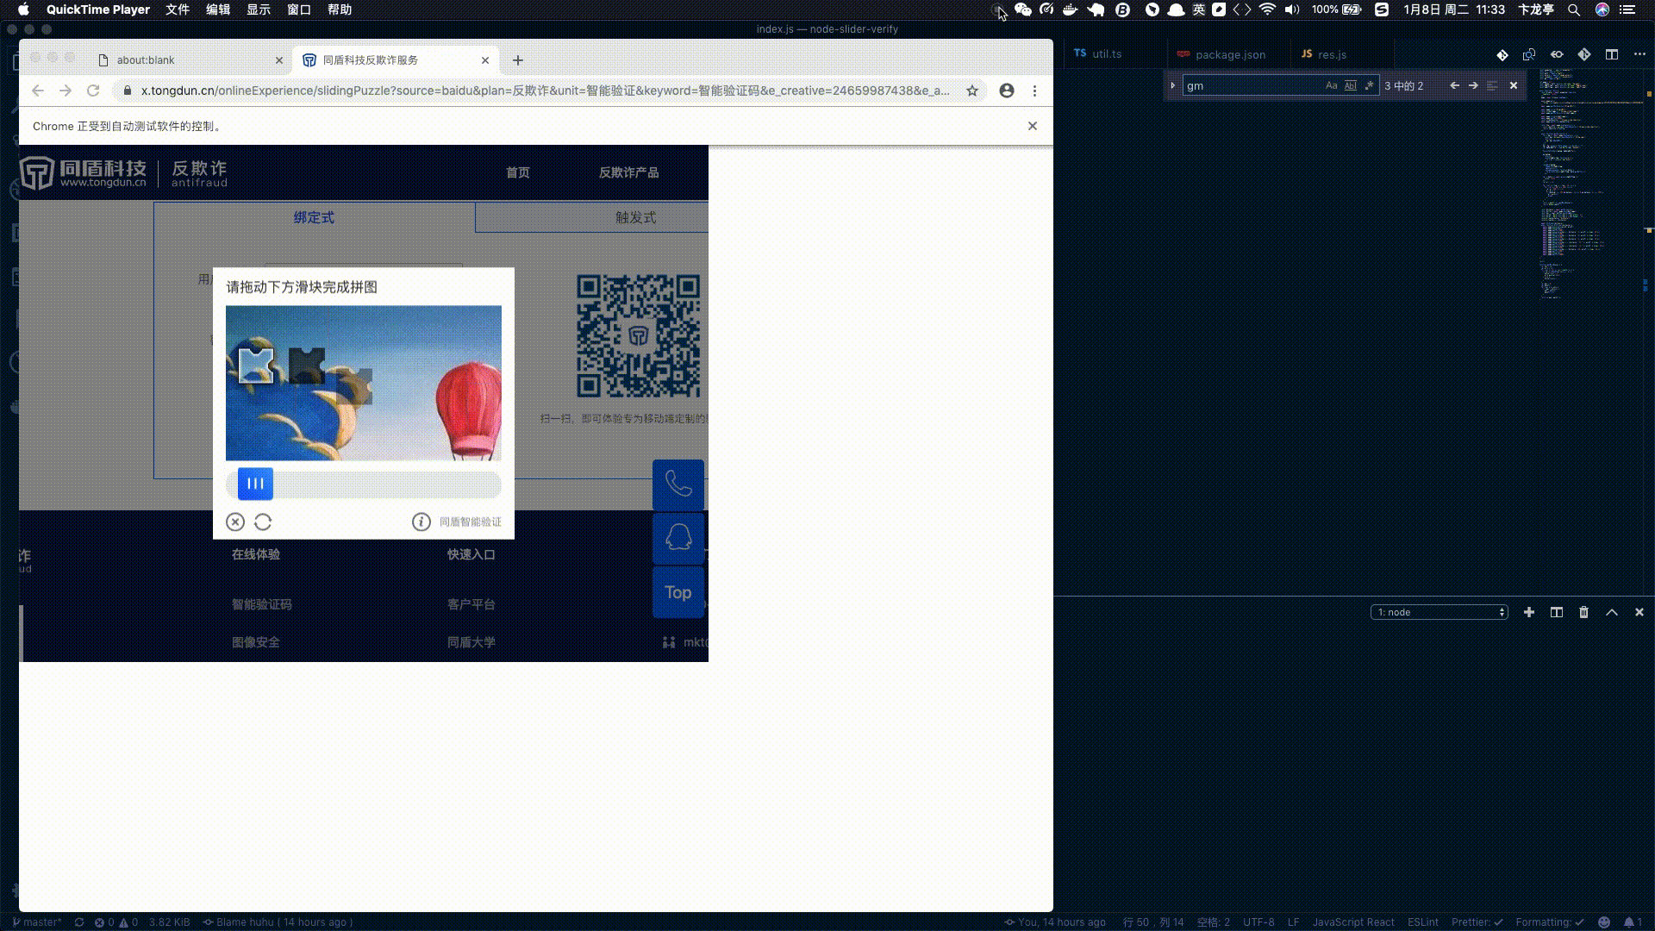
Task: Click the phone contact floating button
Action: pyautogui.click(x=678, y=484)
